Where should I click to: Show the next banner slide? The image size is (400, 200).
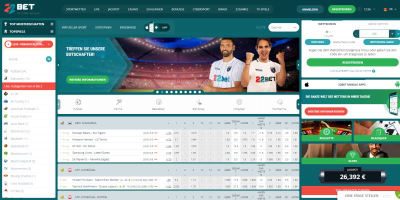coord(298,65)
